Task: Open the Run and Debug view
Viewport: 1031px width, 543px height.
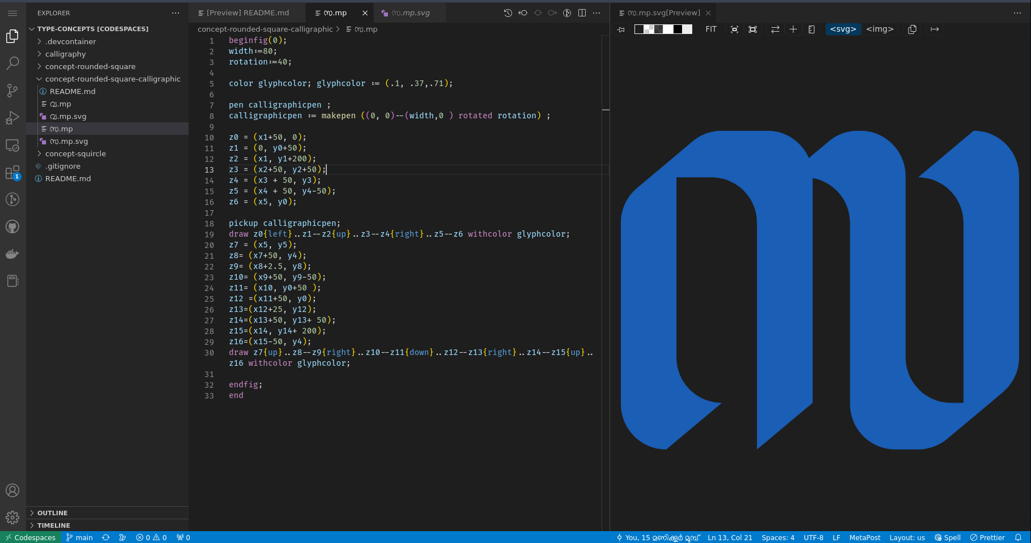Action: [x=12, y=117]
